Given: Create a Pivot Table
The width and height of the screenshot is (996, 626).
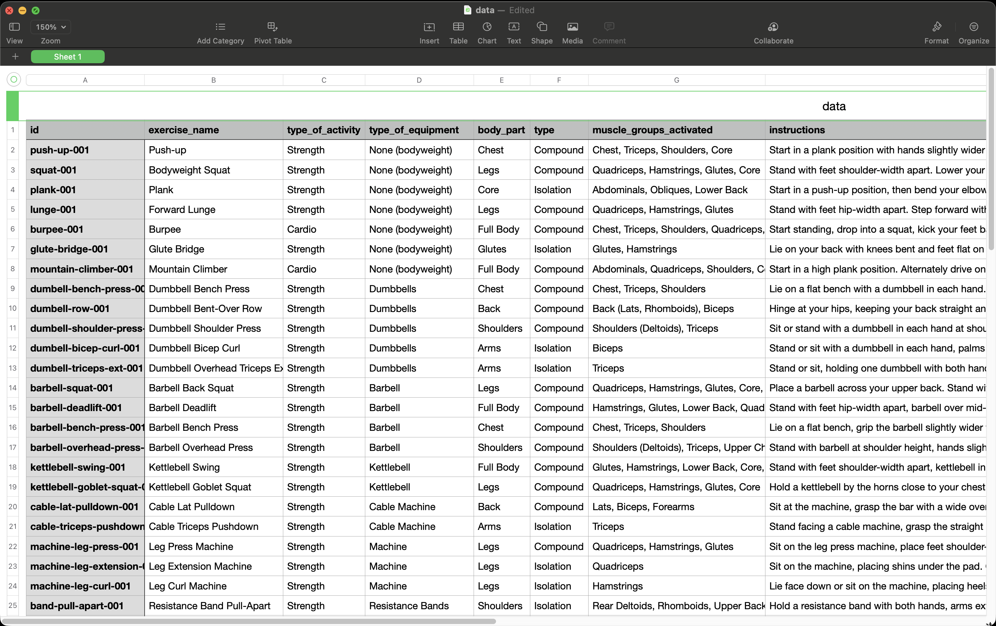Looking at the screenshot, I should tap(273, 27).
